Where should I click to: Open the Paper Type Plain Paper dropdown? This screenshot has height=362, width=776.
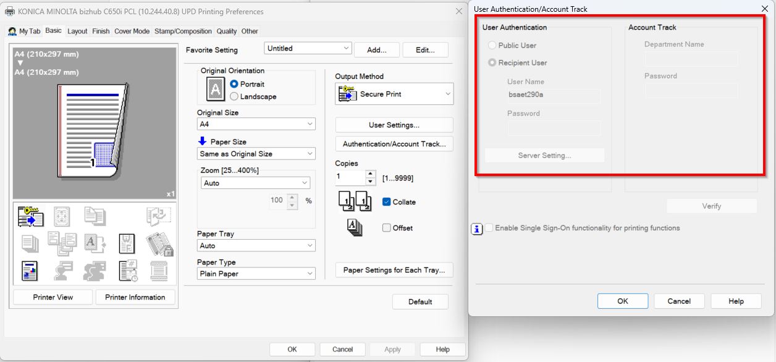tap(256, 274)
